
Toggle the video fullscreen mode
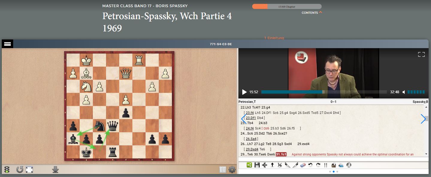point(421,54)
